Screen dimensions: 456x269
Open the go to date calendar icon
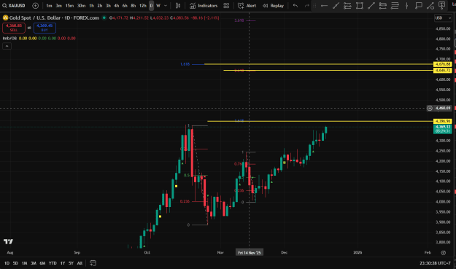[x=93, y=263]
